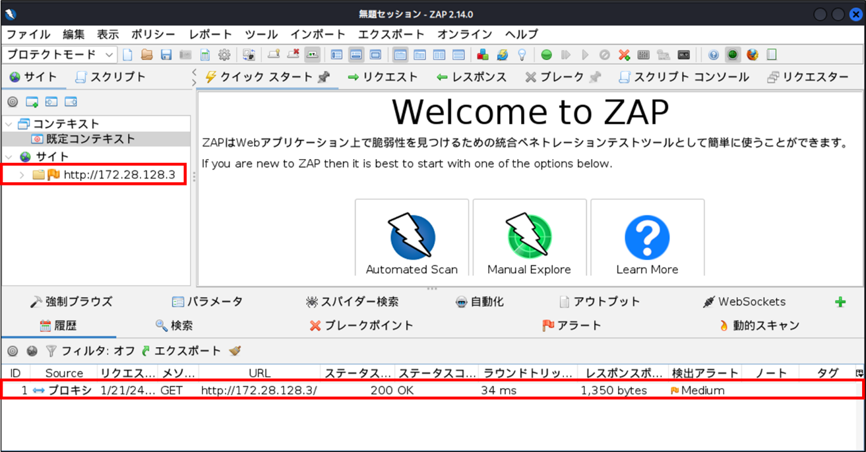866x452 pixels.
Task: Click the add custom breakpoint red X icon
Action: tap(624, 55)
